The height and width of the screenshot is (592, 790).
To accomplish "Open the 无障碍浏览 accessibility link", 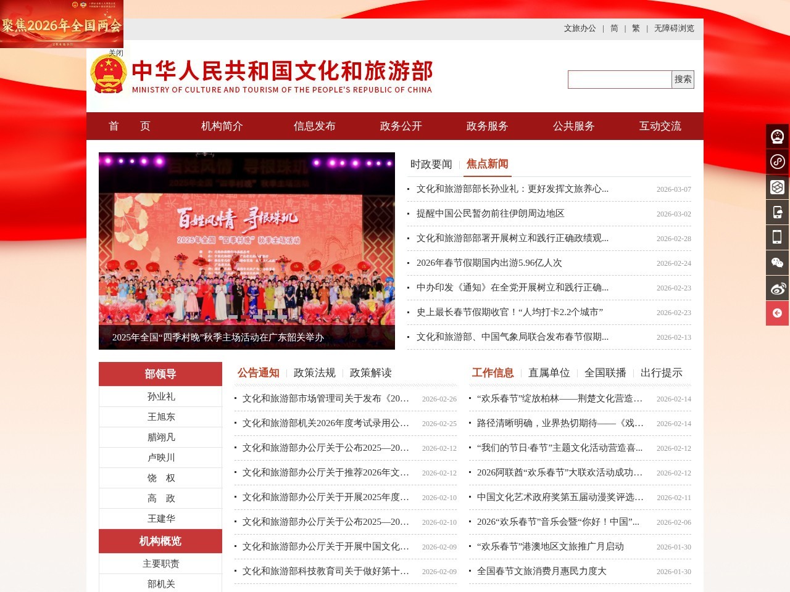I will pos(674,28).
